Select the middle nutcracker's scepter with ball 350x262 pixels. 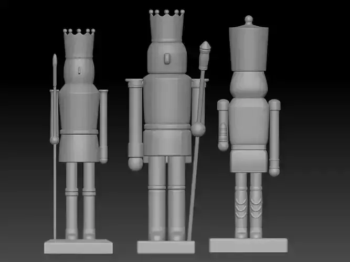tap(198, 140)
